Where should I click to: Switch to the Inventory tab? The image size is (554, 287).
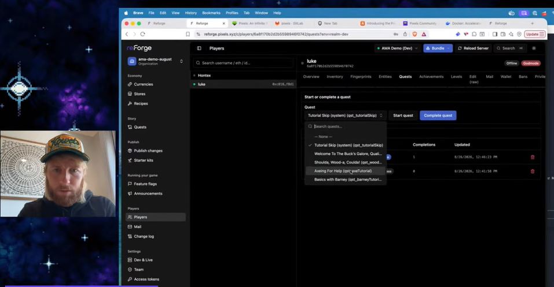click(335, 76)
